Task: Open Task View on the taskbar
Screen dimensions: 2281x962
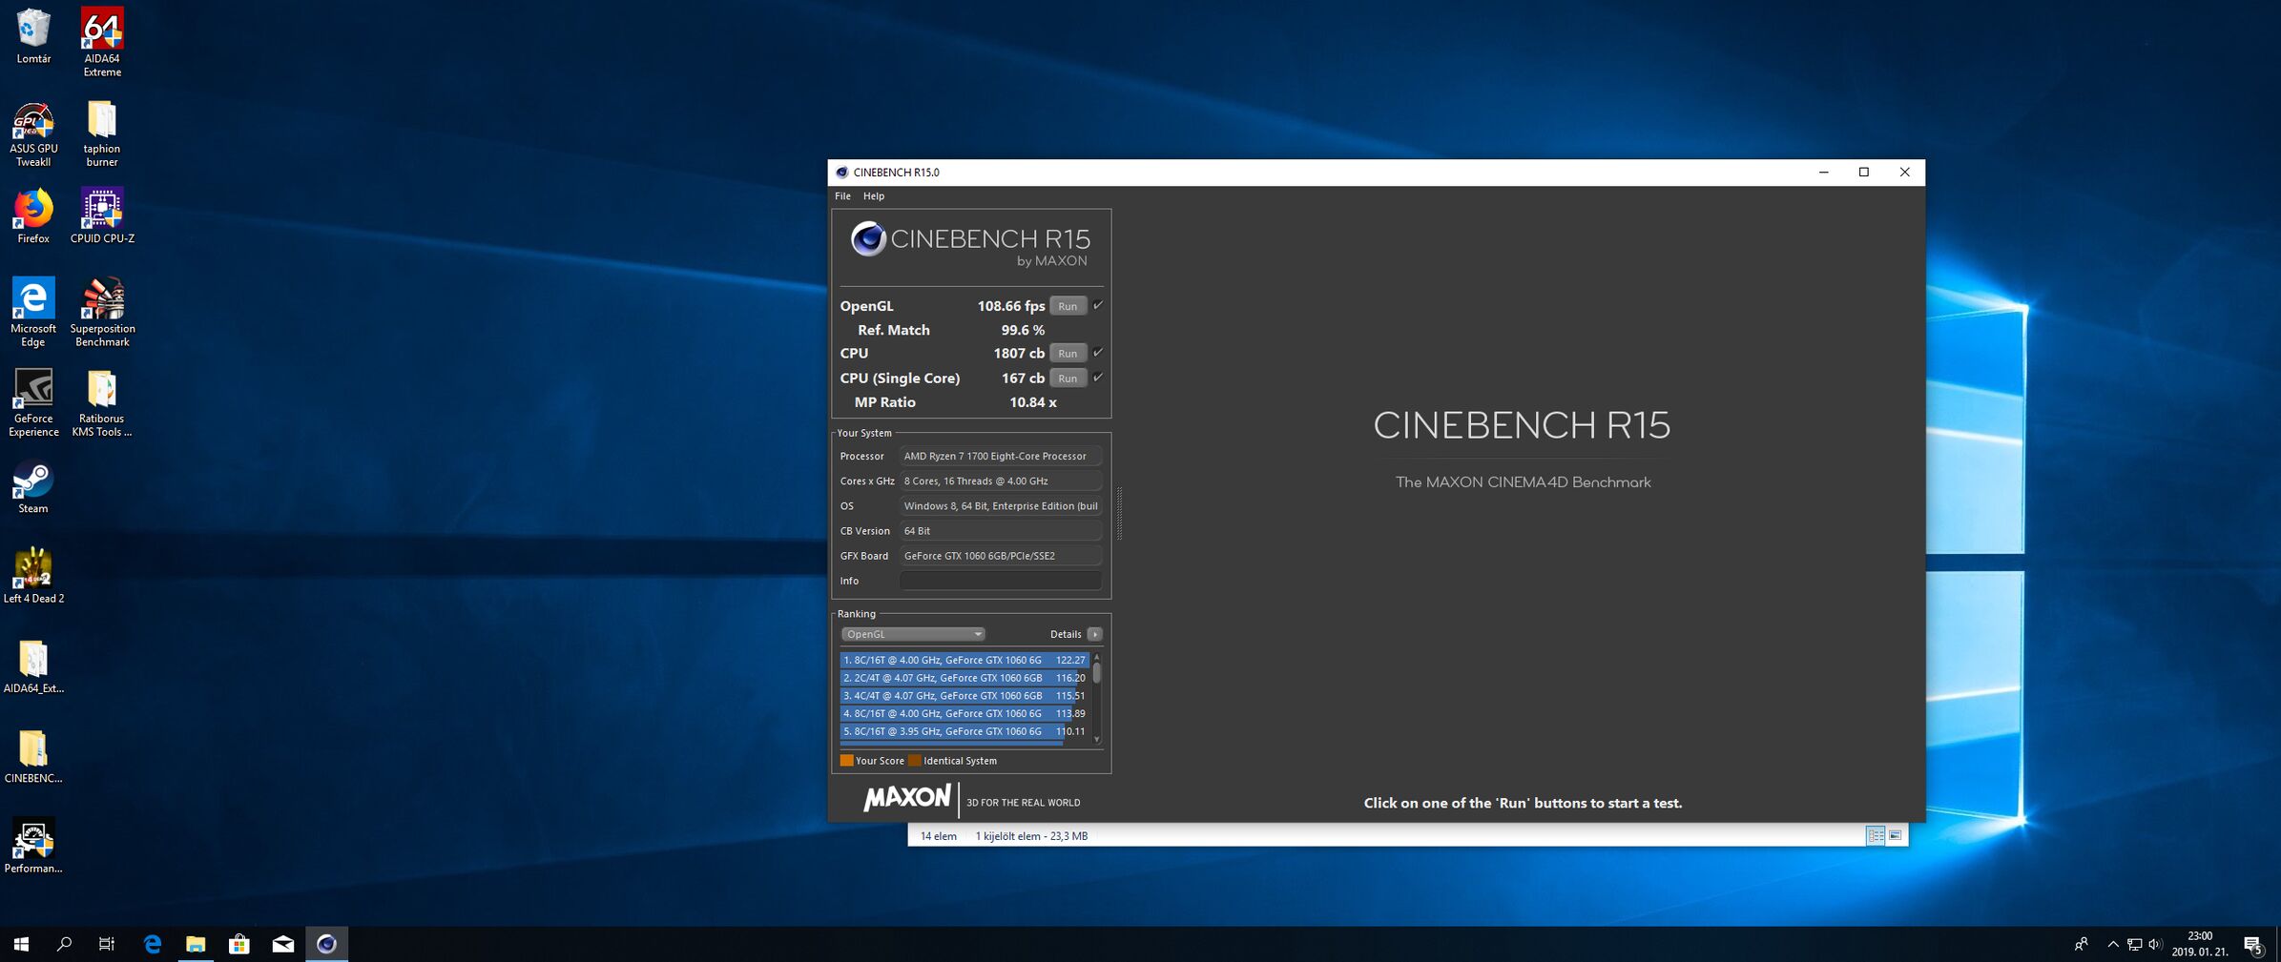Action: 107,944
